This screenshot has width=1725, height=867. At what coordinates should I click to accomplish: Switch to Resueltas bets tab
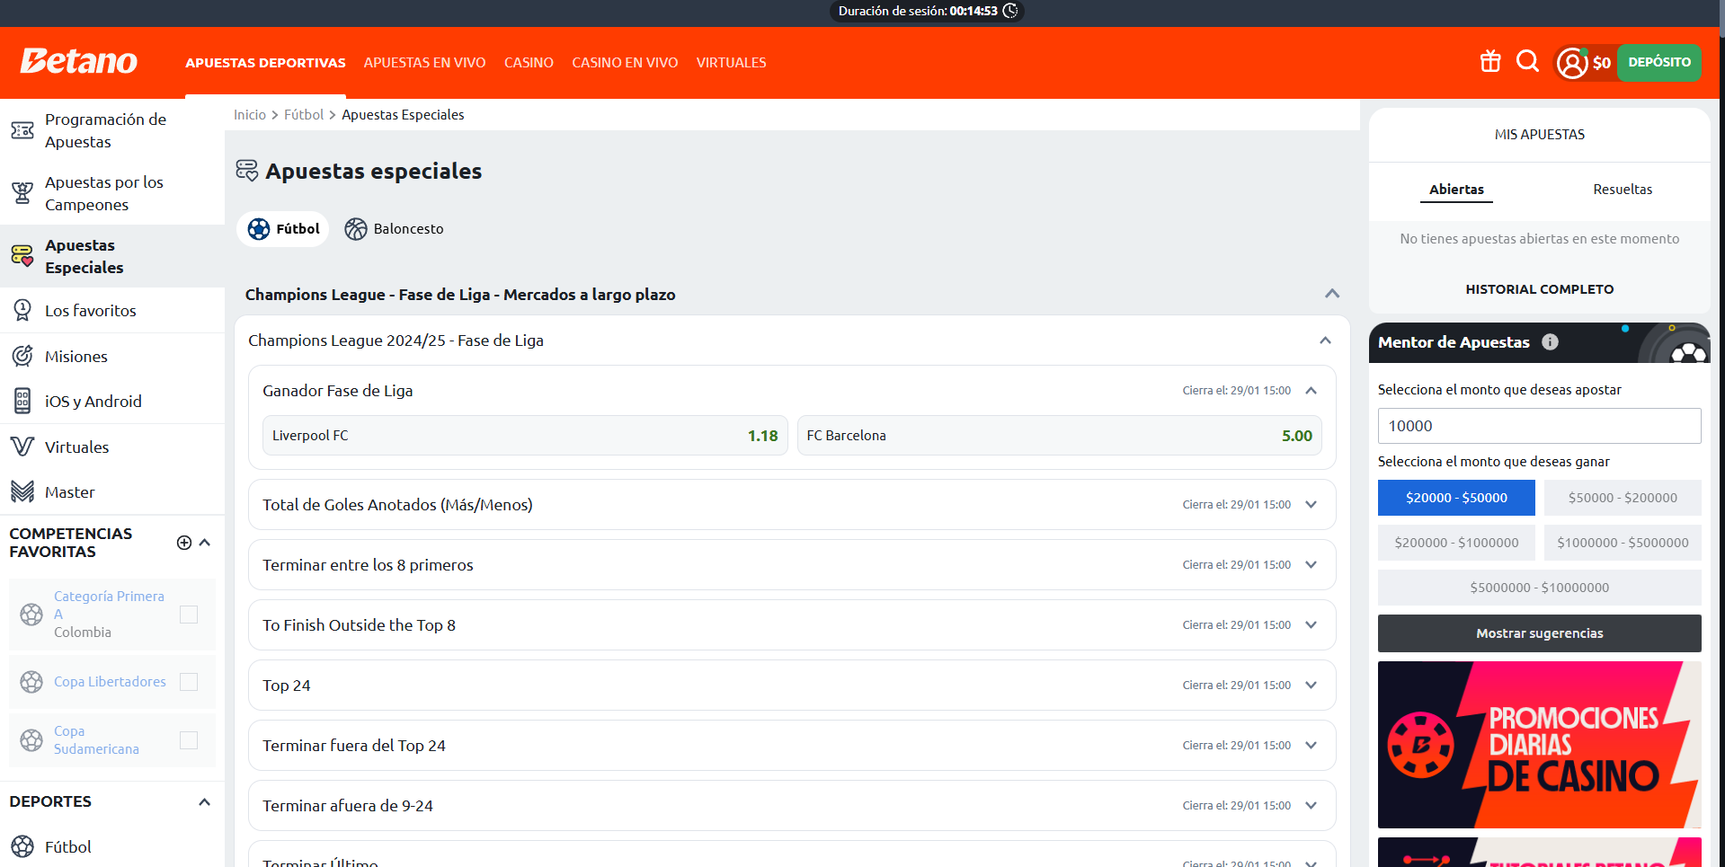point(1623,190)
